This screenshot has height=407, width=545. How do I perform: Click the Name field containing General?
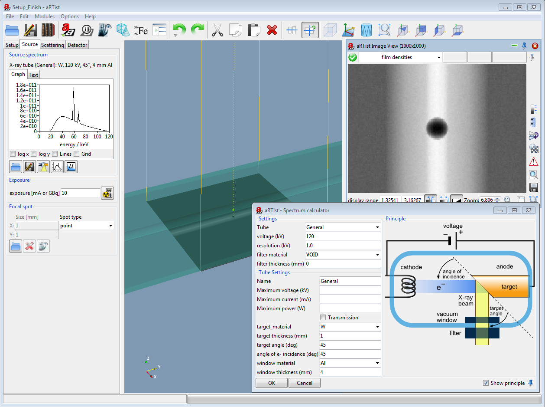[350, 281]
